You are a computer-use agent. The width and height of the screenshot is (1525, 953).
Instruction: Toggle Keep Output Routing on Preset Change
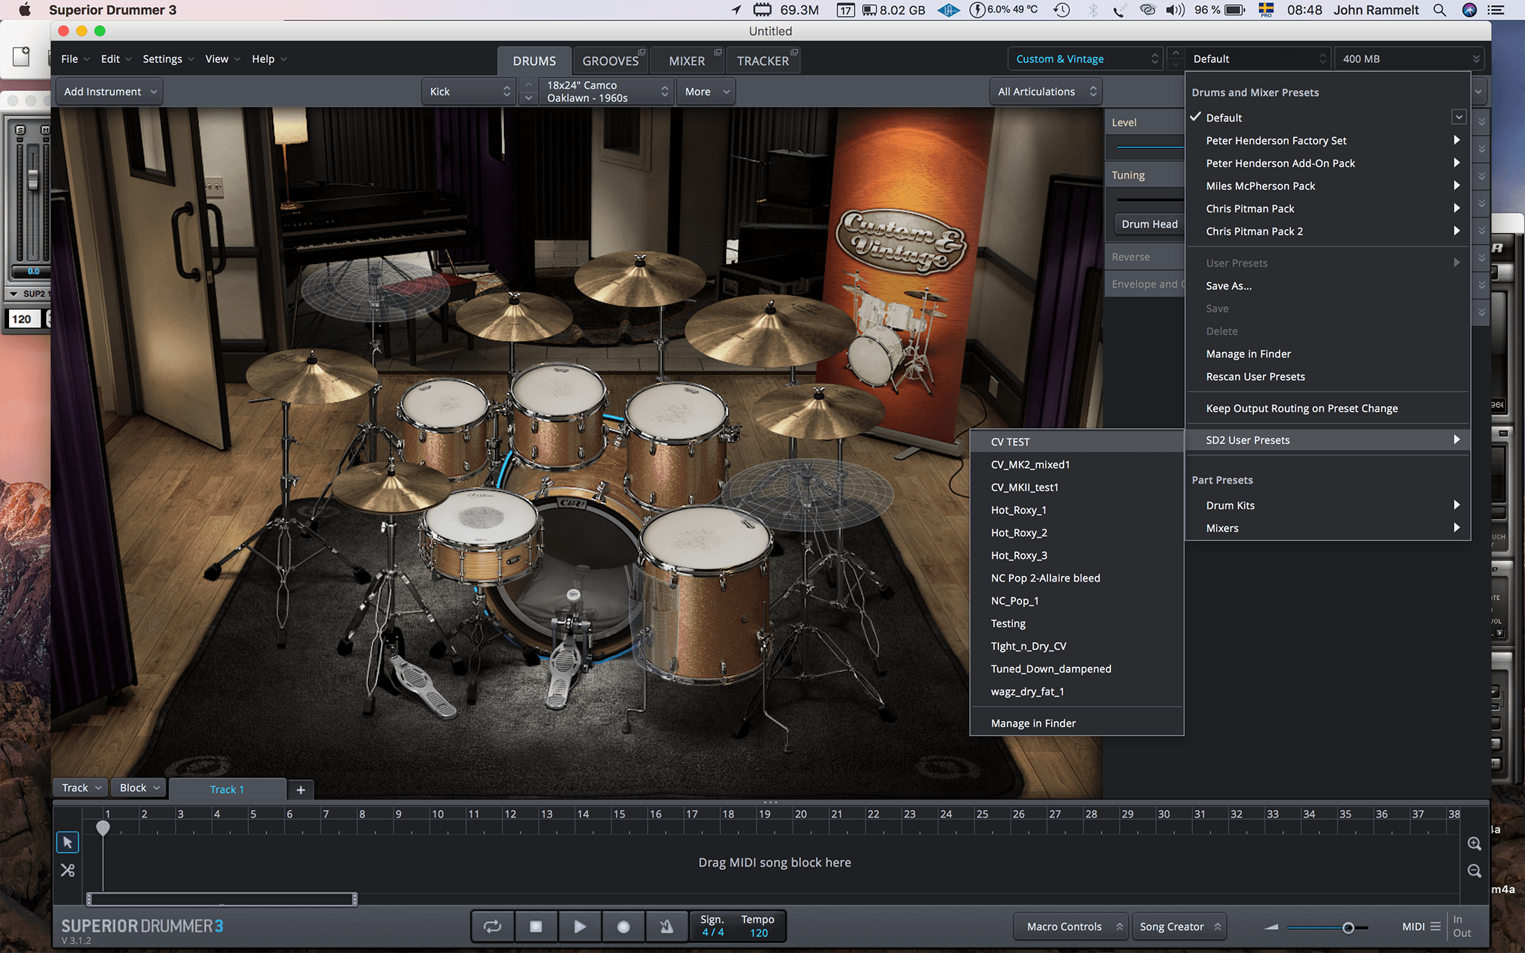[1302, 408]
